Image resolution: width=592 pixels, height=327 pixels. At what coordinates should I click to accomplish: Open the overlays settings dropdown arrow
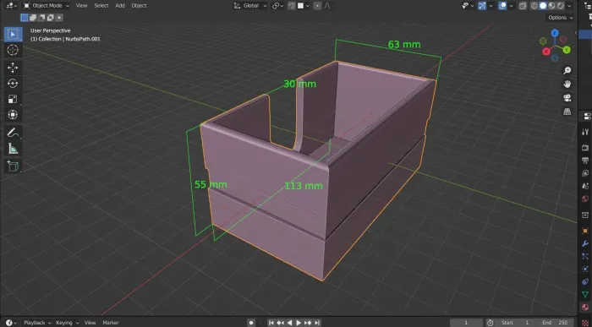click(x=511, y=6)
